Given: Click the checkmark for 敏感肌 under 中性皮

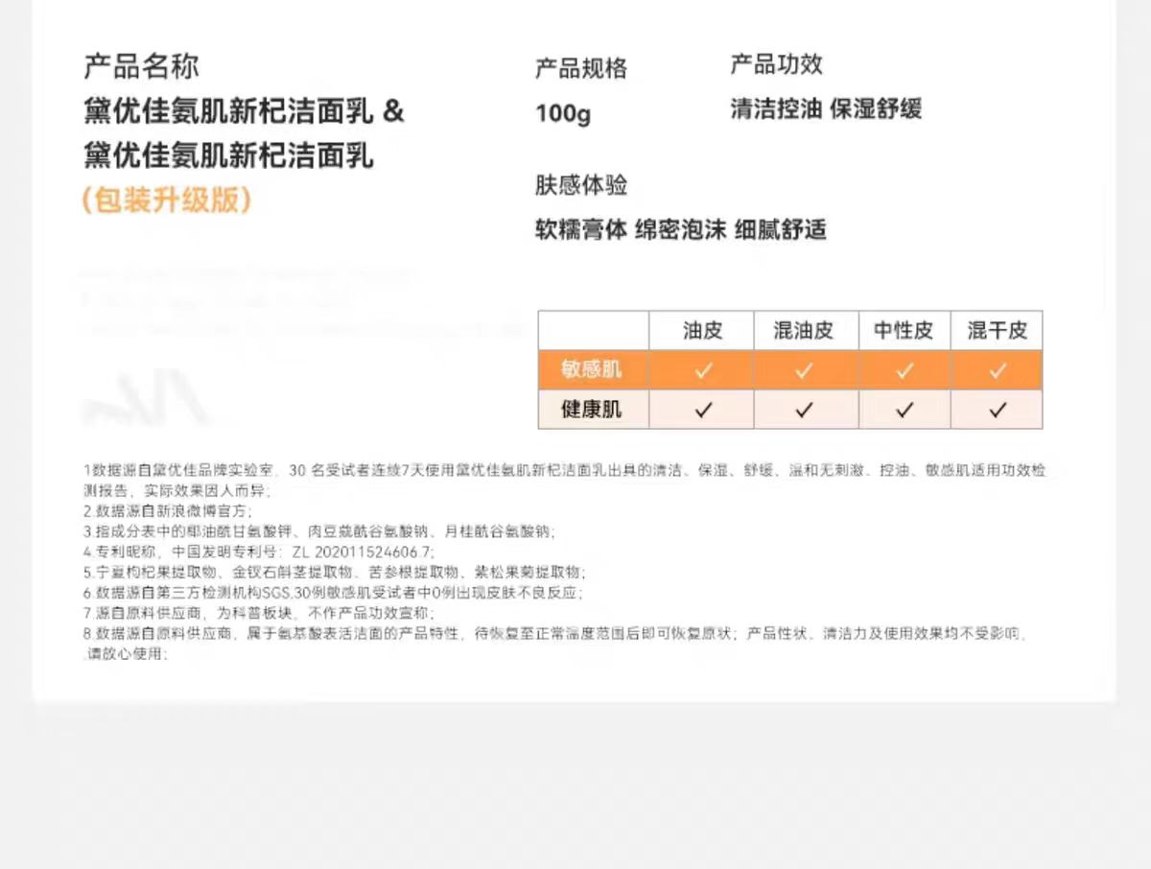Looking at the screenshot, I should click(x=904, y=370).
